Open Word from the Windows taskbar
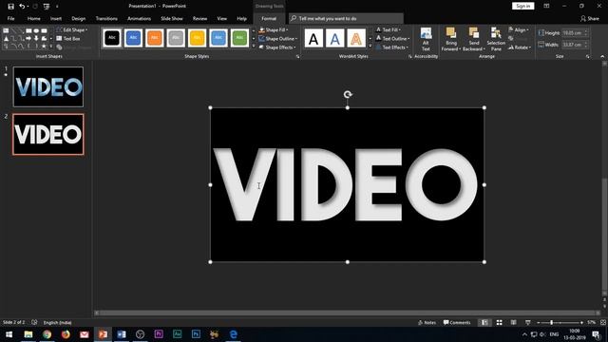 [x=122, y=334]
